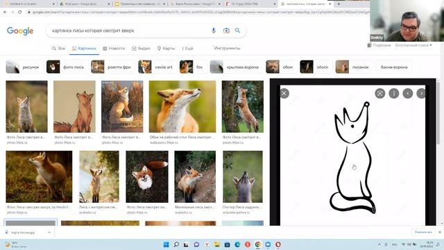Go back in browser history
The height and width of the screenshot is (250, 444).
pos(5,12)
